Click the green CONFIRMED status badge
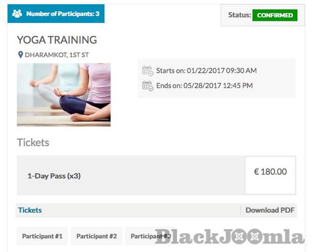Screen dimensions: 312x252 pos(275,15)
